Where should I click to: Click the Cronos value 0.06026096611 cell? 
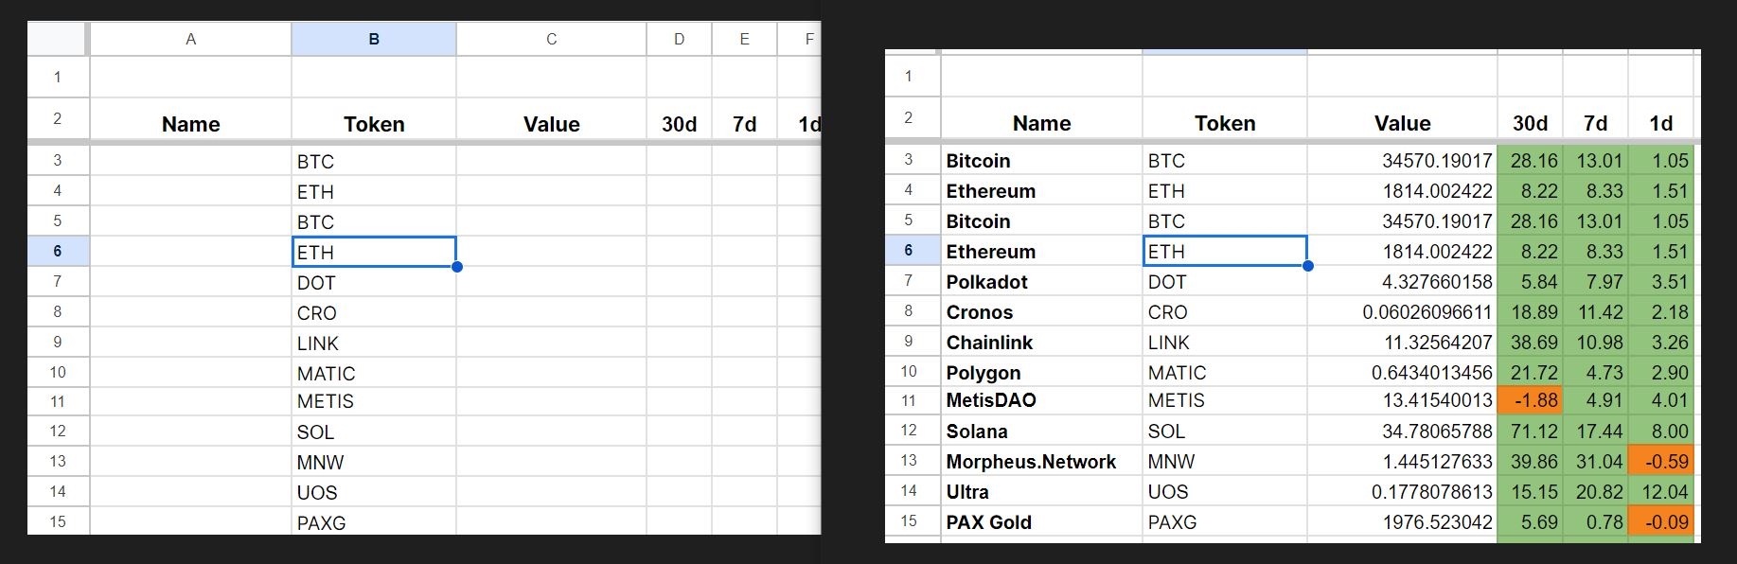(x=1402, y=312)
